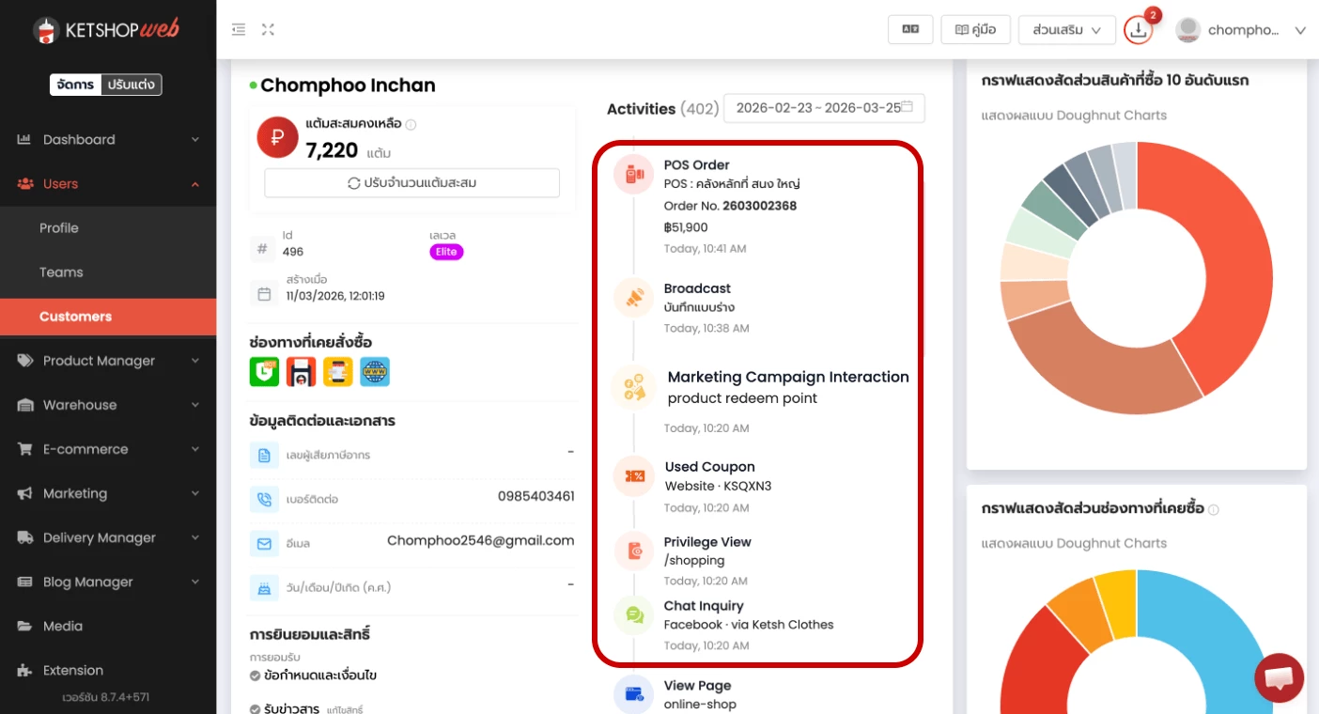Toggle fullscreen expand icon
The width and height of the screenshot is (1319, 714).
(268, 30)
